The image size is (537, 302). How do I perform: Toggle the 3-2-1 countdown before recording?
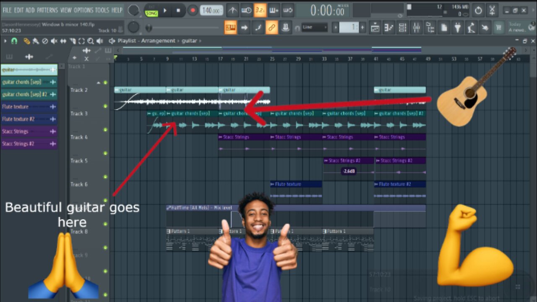pyautogui.click(x=260, y=10)
